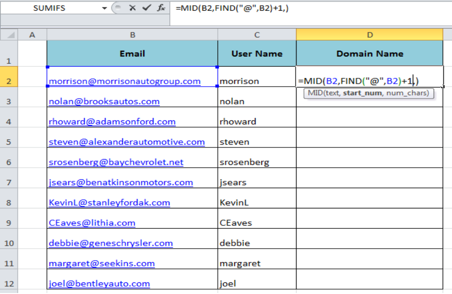Click the nolan@brooksautos.com link
452x294 pixels.
click(x=104, y=102)
